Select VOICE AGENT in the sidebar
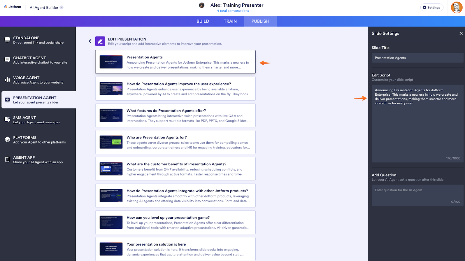 pyautogui.click(x=38, y=80)
